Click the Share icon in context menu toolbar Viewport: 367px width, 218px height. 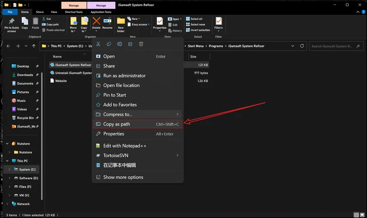click(130, 44)
